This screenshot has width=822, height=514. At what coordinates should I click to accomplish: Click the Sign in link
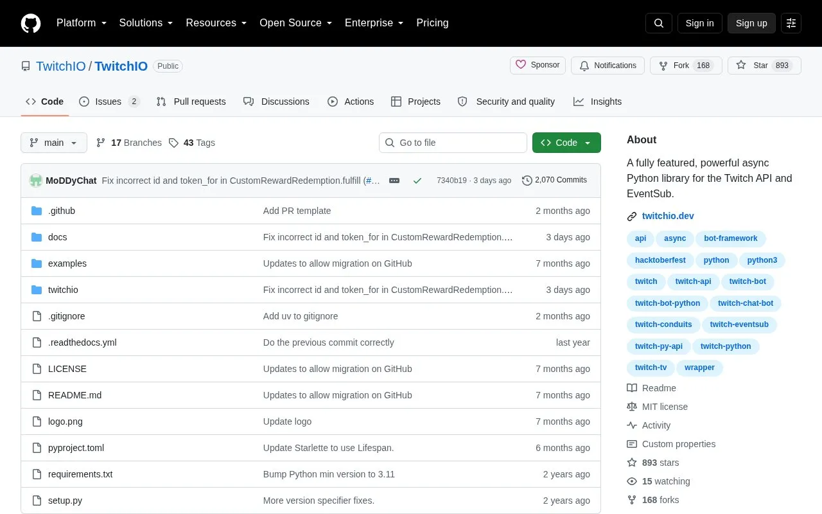[x=699, y=23]
